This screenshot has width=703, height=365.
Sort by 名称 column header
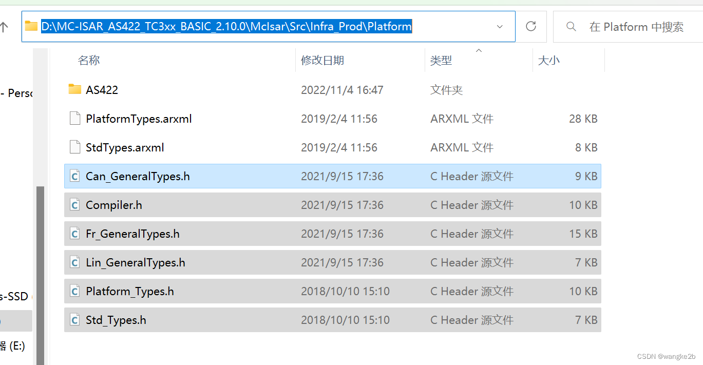(x=89, y=60)
